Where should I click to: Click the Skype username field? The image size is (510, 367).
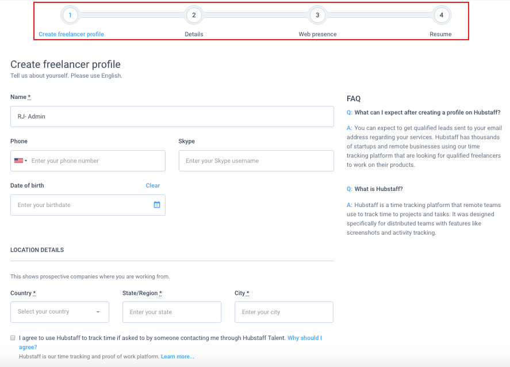pyautogui.click(x=256, y=160)
